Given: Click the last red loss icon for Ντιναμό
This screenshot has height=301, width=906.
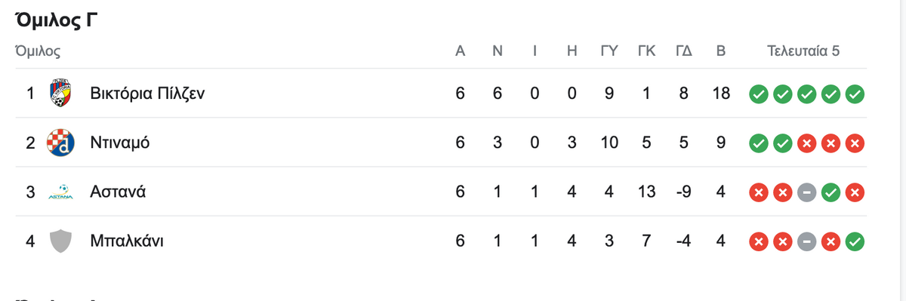Looking at the screenshot, I should click(x=855, y=143).
